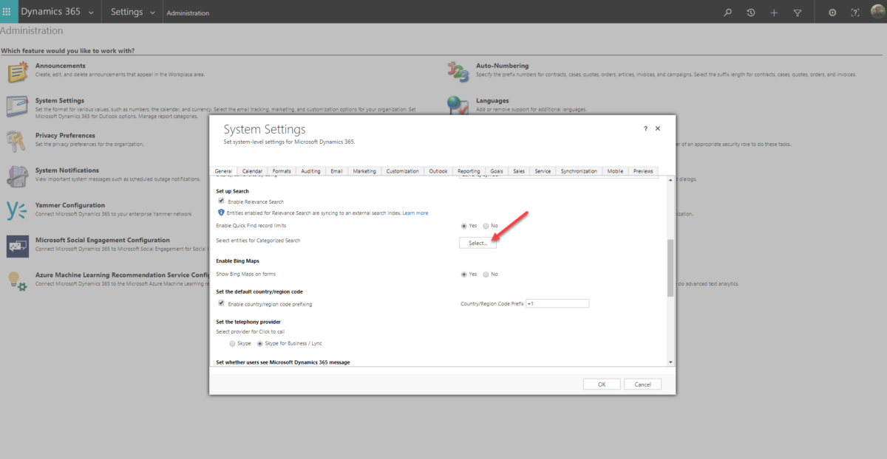887x459 pixels.
Task: Click the Dynamics 365 waffle app launcher
Action: [9, 12]
